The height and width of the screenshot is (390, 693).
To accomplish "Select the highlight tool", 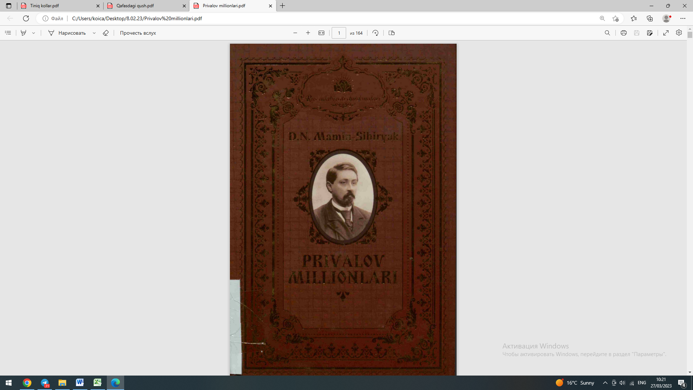I will 23,33.
